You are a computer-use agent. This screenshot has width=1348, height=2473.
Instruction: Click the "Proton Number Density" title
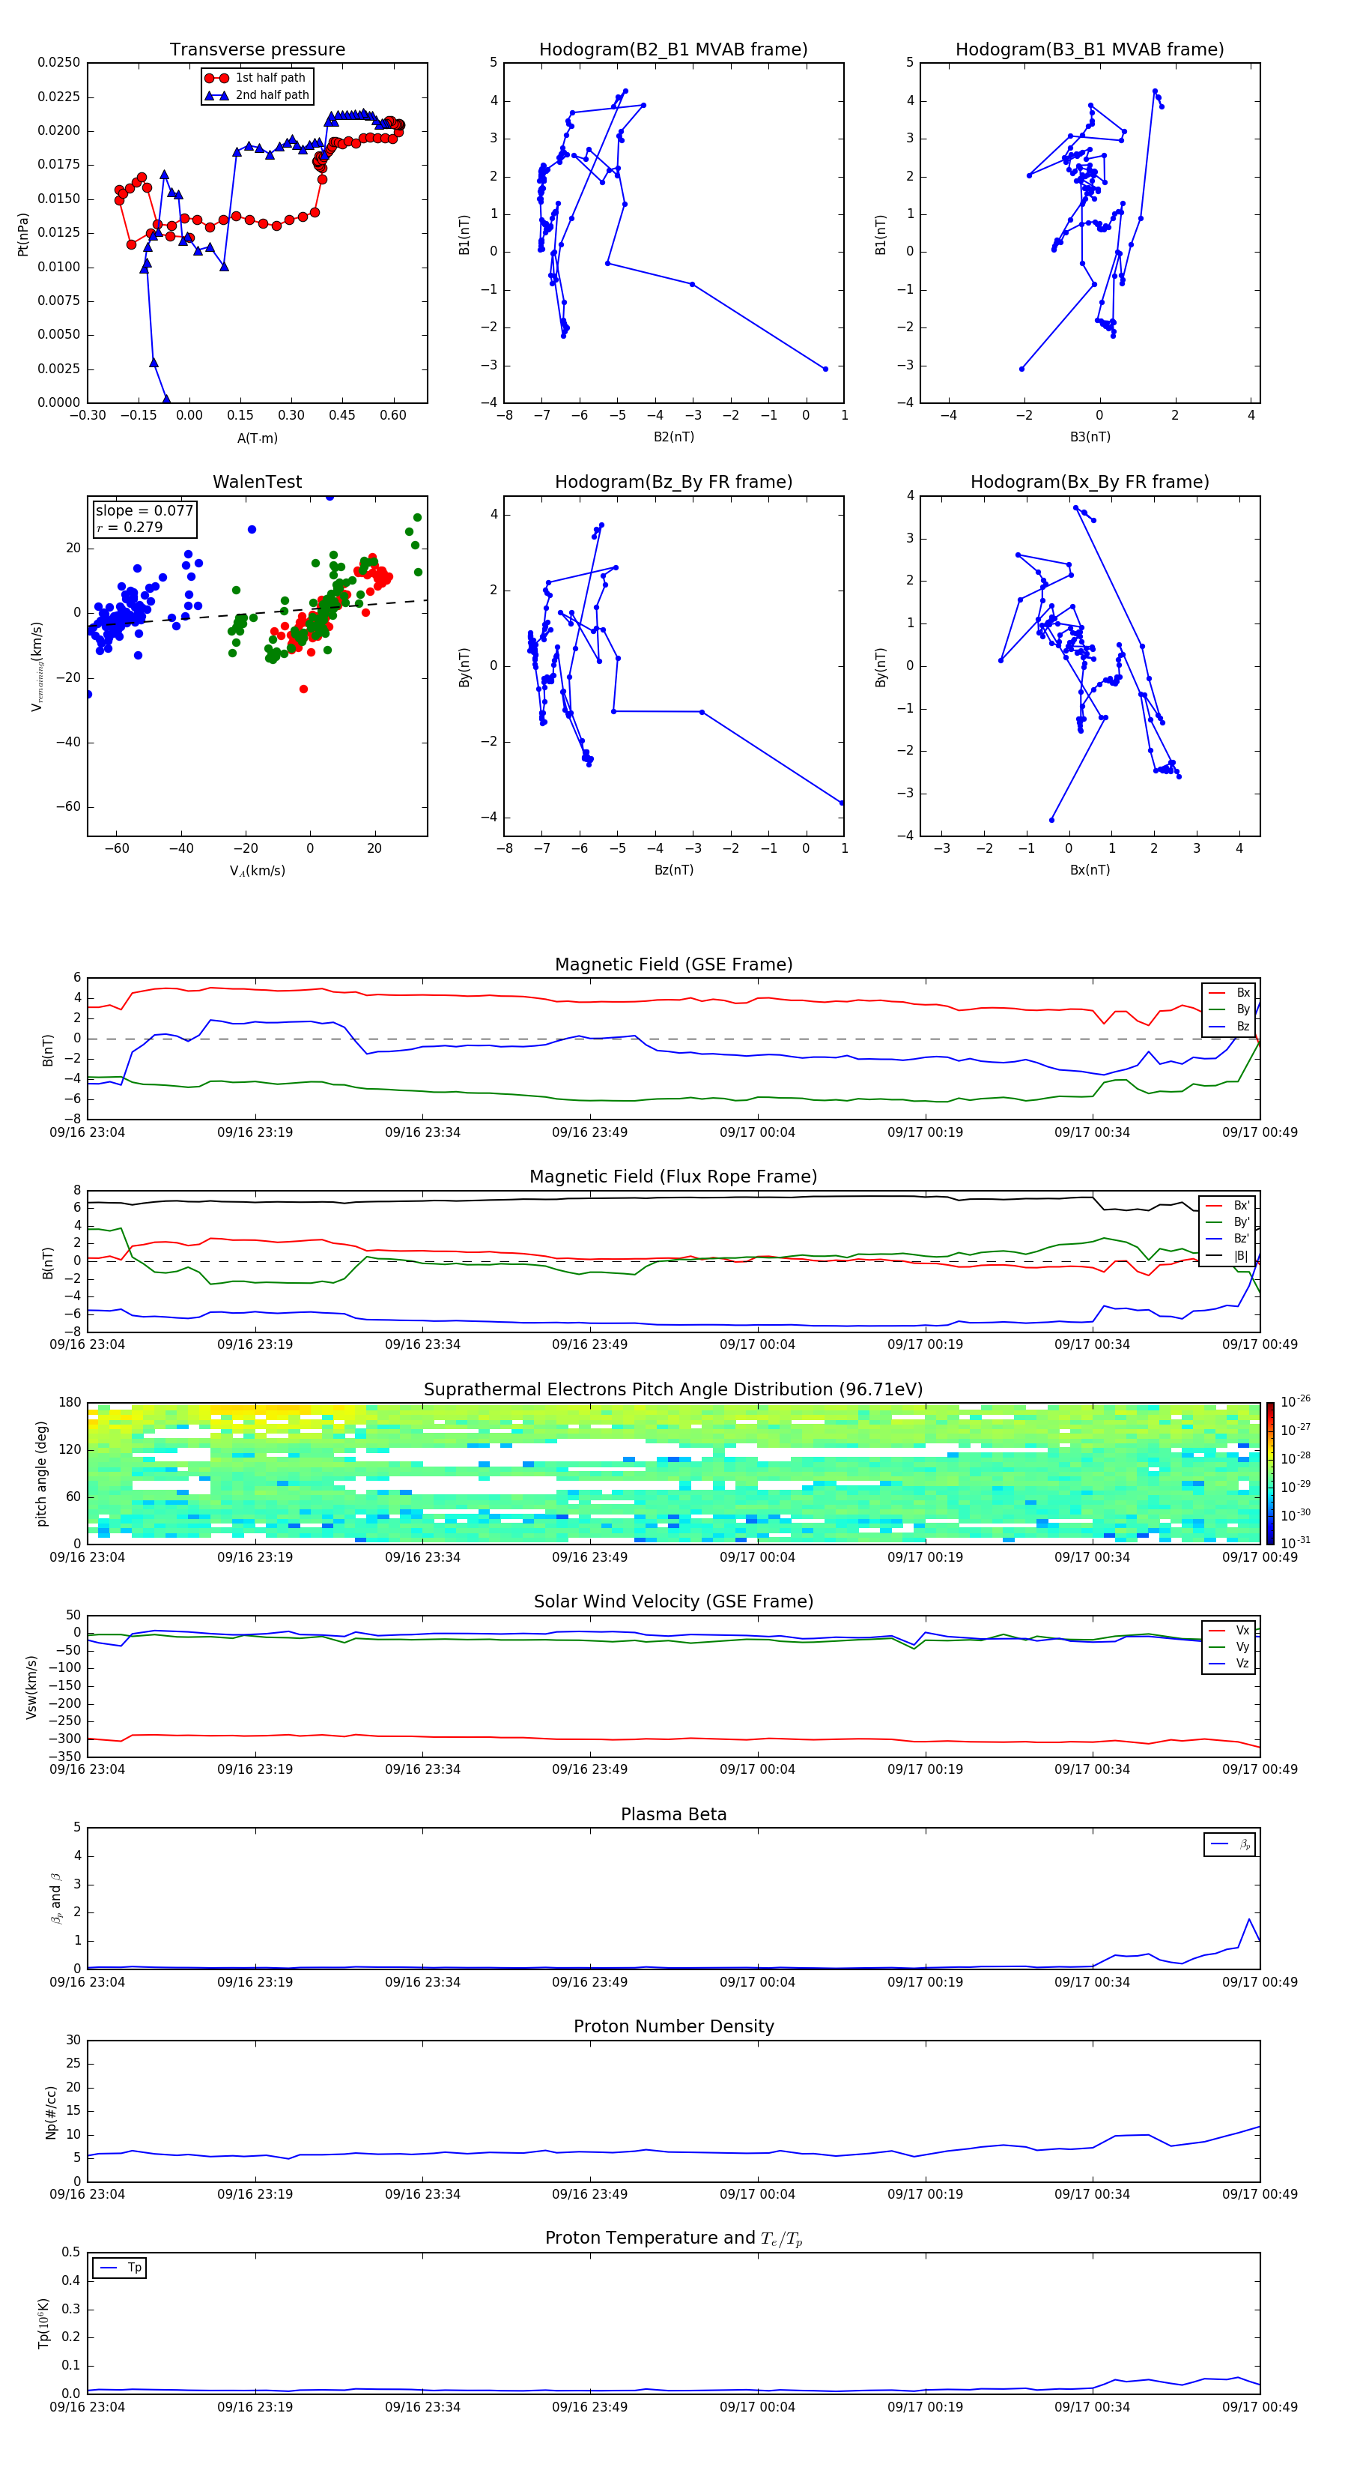(x=673, y=2028)
